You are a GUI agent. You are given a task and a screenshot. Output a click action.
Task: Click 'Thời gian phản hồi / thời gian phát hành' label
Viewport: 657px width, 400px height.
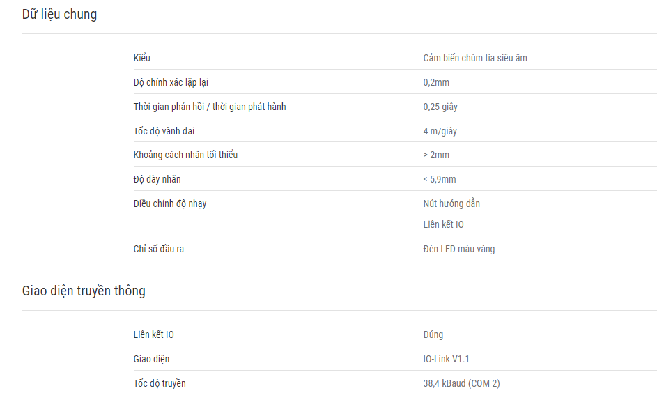coord(210,107)
